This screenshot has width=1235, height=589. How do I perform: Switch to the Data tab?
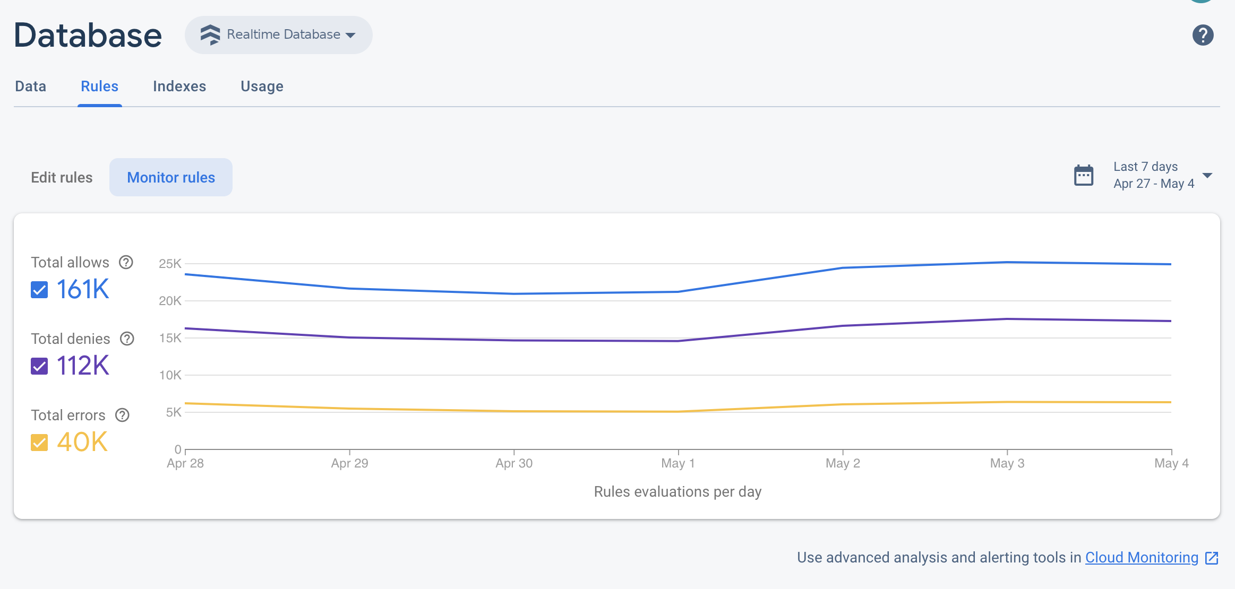[30, 86]
